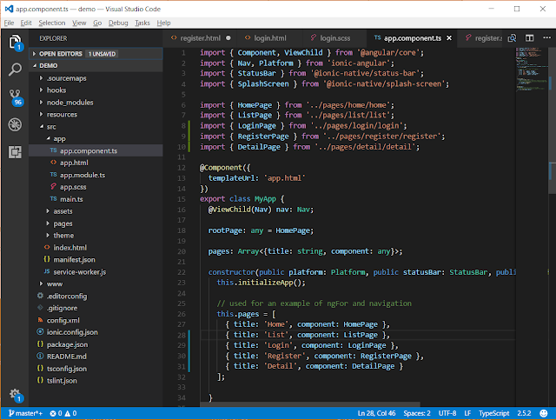556x420 pixels.
Task: Click the gear icon of .editorconfig
Action: coord(40,296)
